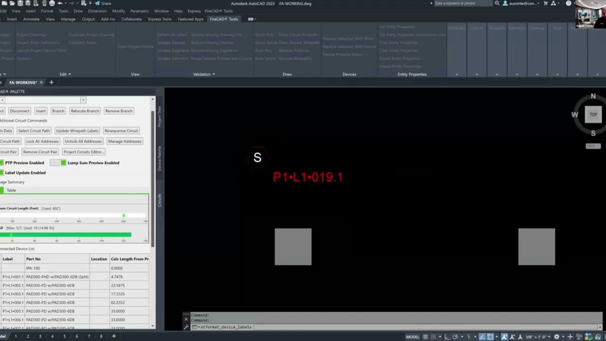Click the workspace switching gear icon

click(x=556, y=337)
